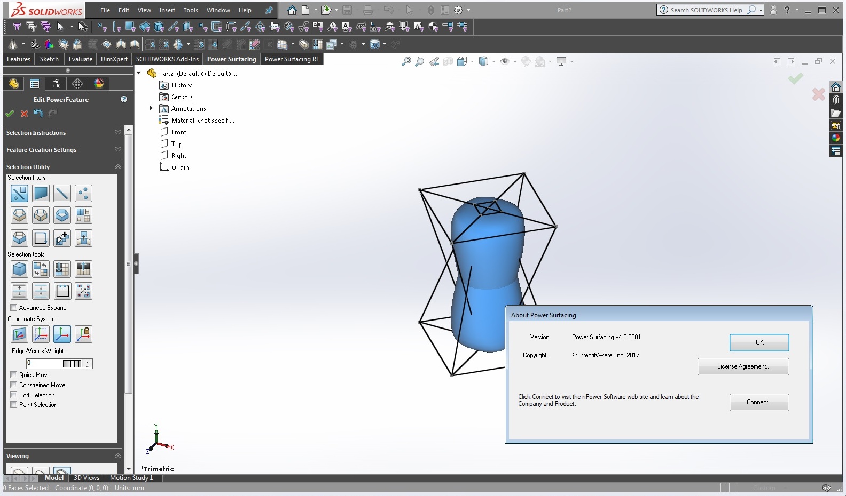The width and height of the screenshot is (846, 496).
Task: Open SOLIDWORKS Resources home icon in task pane
Action: [x=836, y=87]
